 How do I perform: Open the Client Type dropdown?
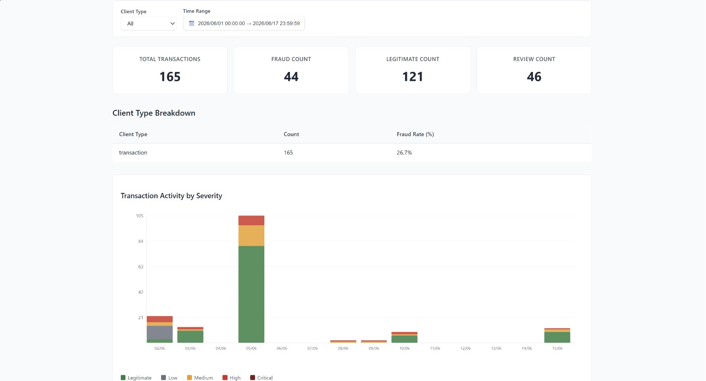148,23
